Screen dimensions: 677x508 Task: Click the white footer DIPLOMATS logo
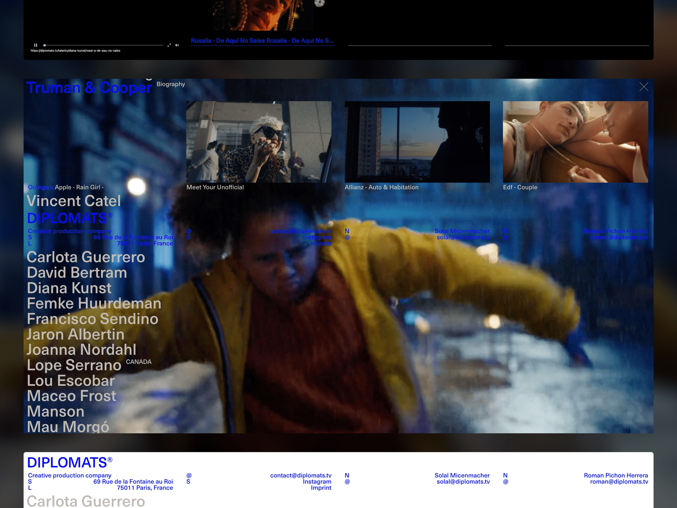click(x=70, y=462)
